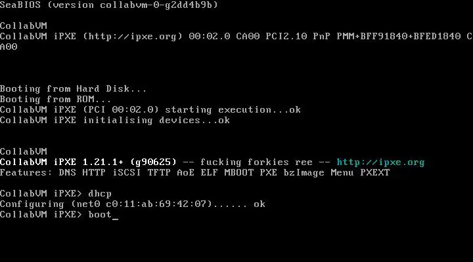Viewport: 473px width, 262px height.
Task: Click the typed "boot" command text
Action: (100, 214)
